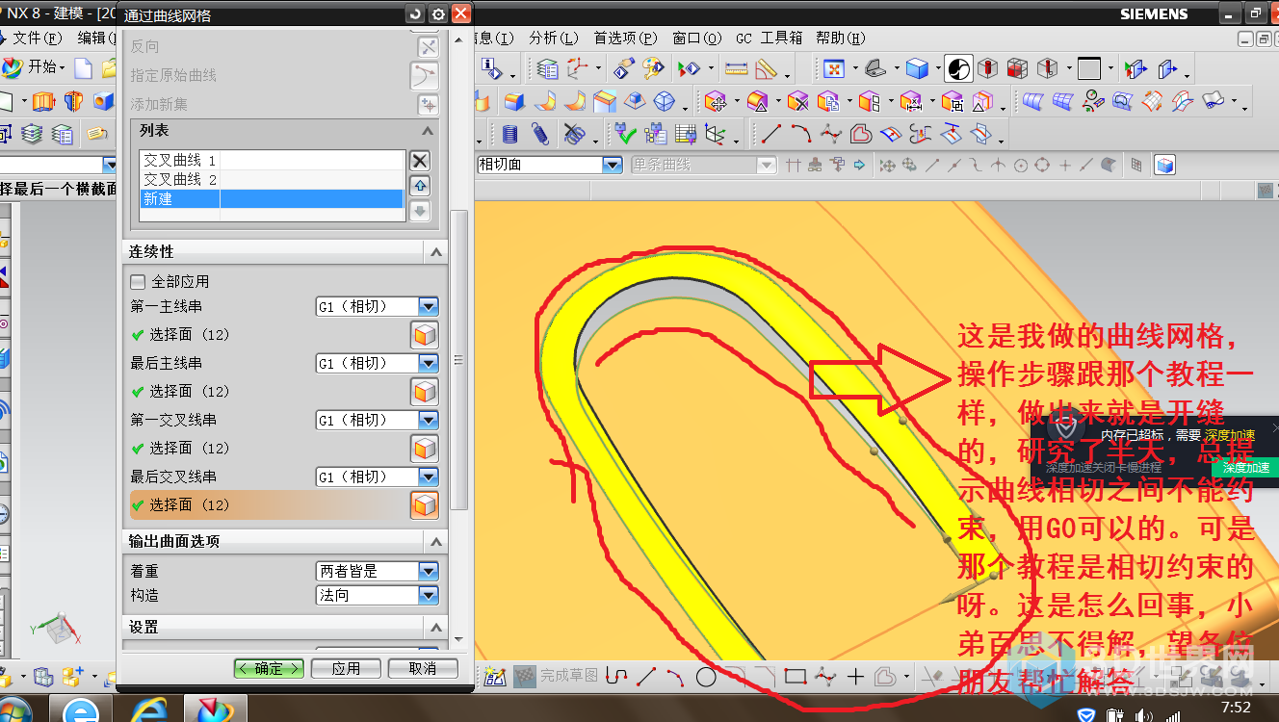Select face icon for 最后交叉线串
This screenshot has height=722, width=1279.
pyautogui.click(x=425, y=505)
